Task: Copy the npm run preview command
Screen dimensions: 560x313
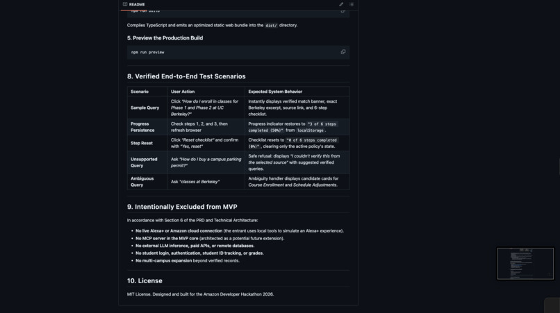Action: point(343,52)
